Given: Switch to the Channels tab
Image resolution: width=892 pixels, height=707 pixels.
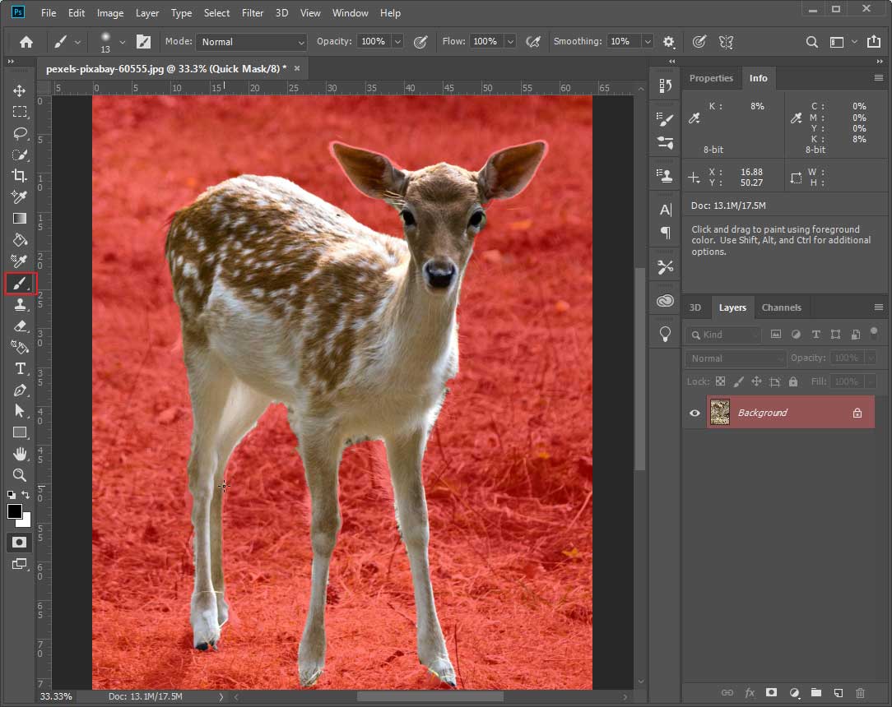Looking at the screenshot, I should (x=782, y=307).
